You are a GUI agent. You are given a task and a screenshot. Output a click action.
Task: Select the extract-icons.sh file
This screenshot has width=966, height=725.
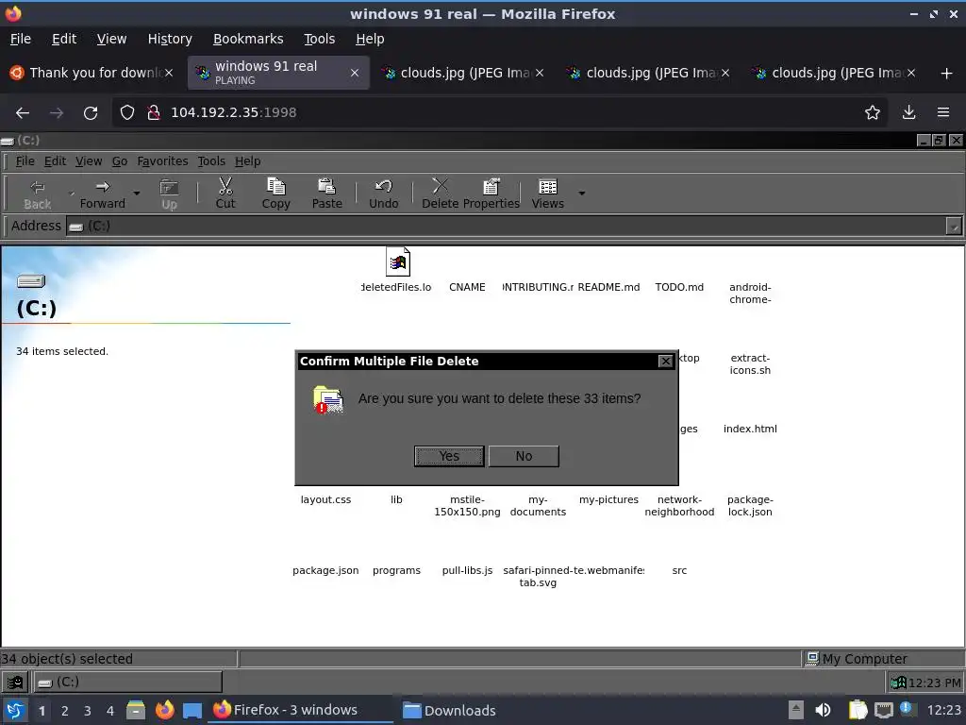750,364
